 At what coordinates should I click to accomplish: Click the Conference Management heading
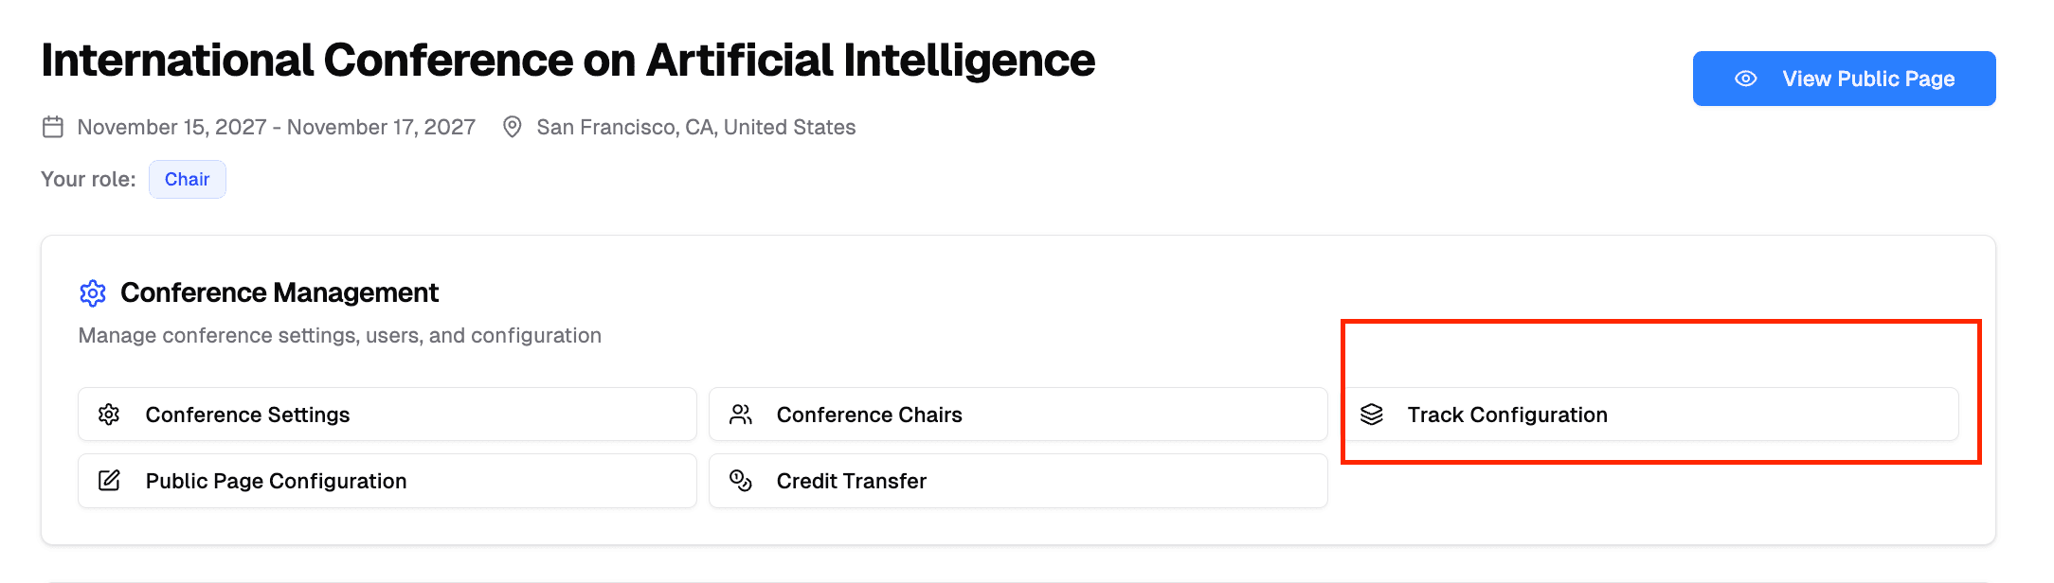click(x=279, y=293)
